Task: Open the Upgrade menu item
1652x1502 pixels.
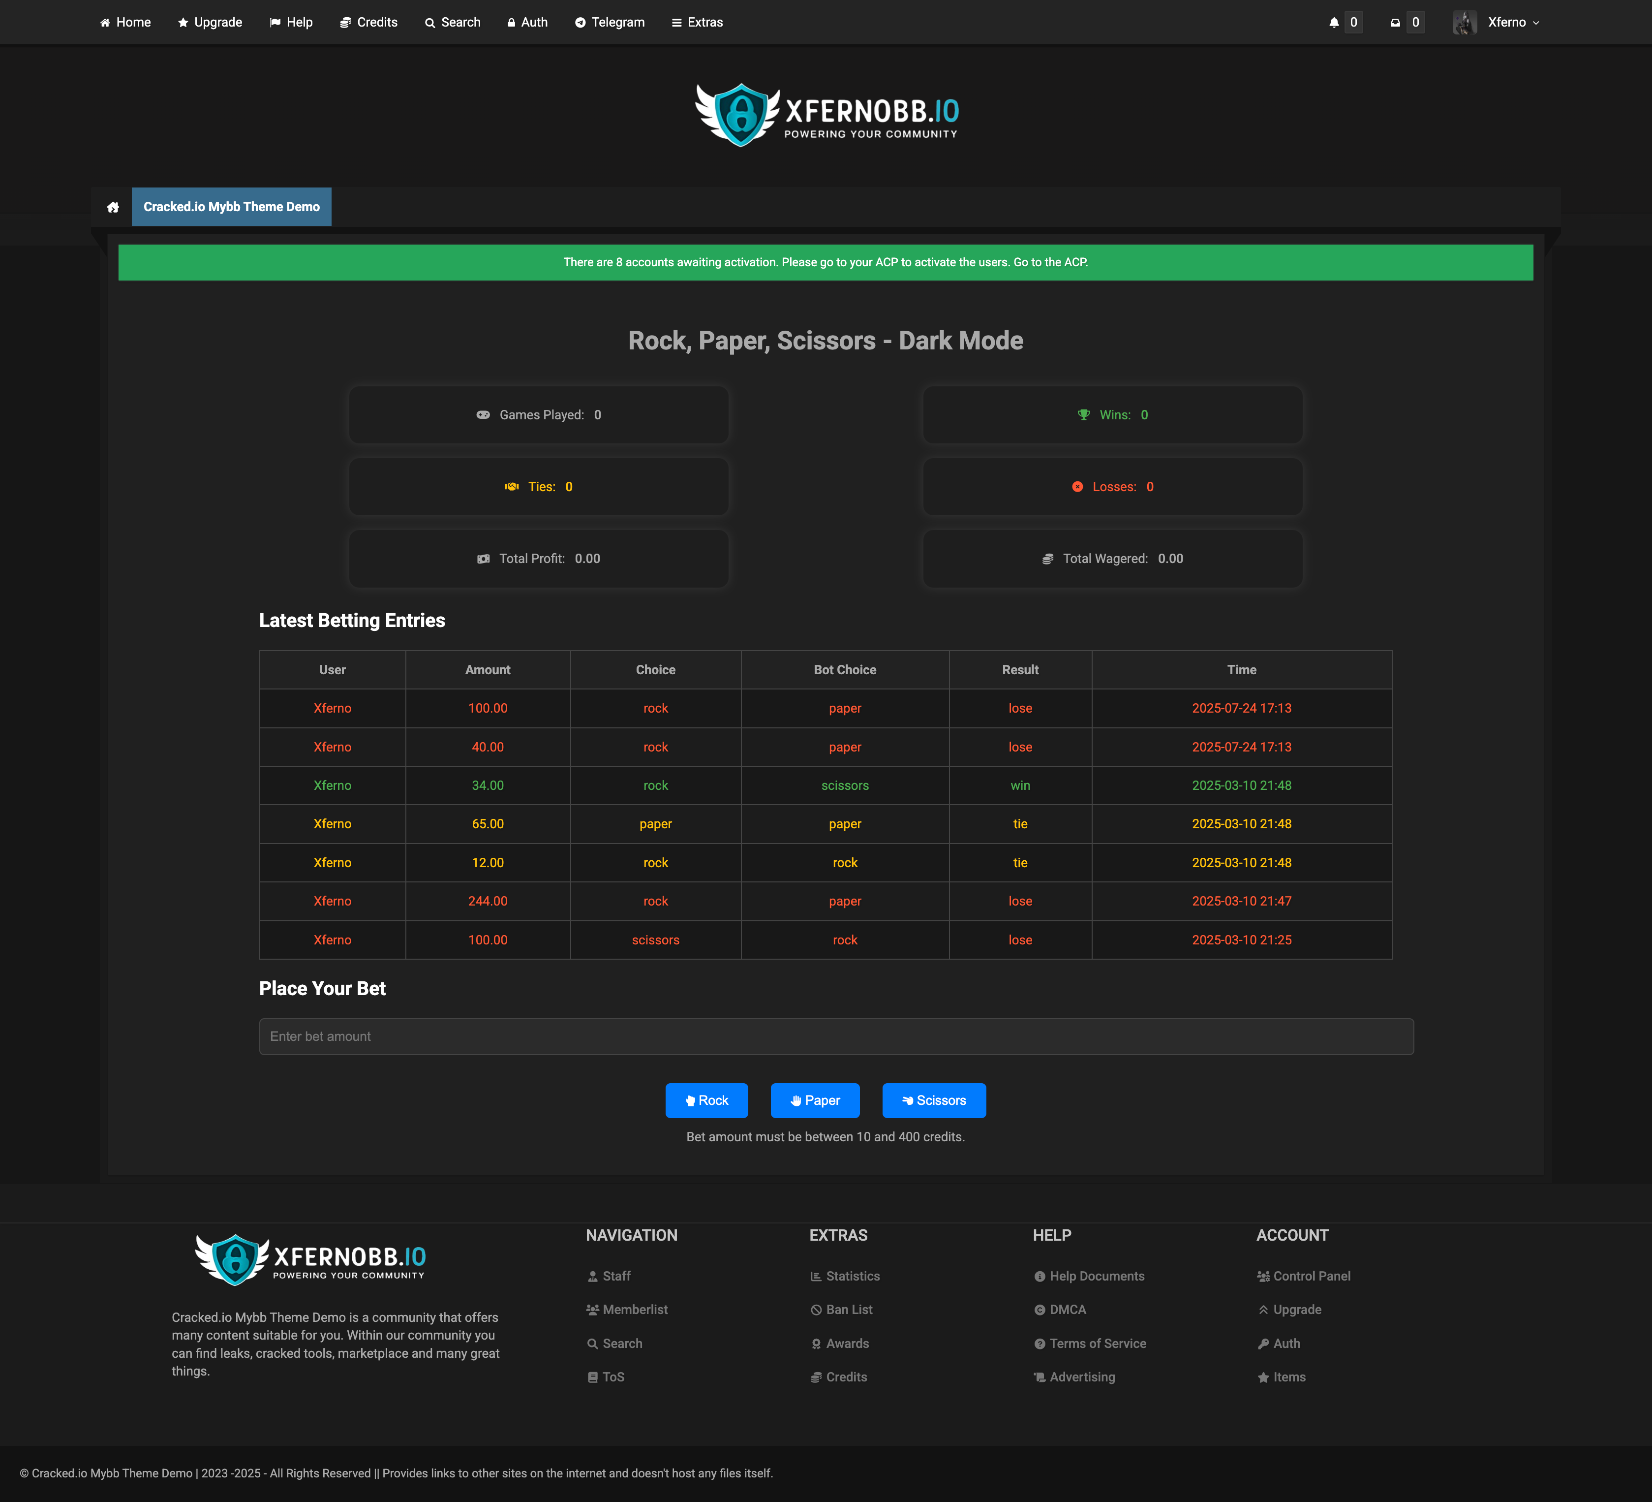Action: pyautogui.click(x=210, y=22)
